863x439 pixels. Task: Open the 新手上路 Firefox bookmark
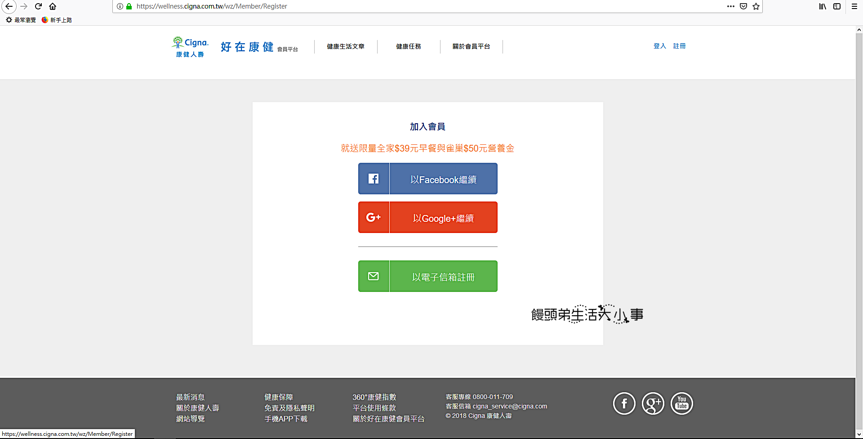point(57,20)
